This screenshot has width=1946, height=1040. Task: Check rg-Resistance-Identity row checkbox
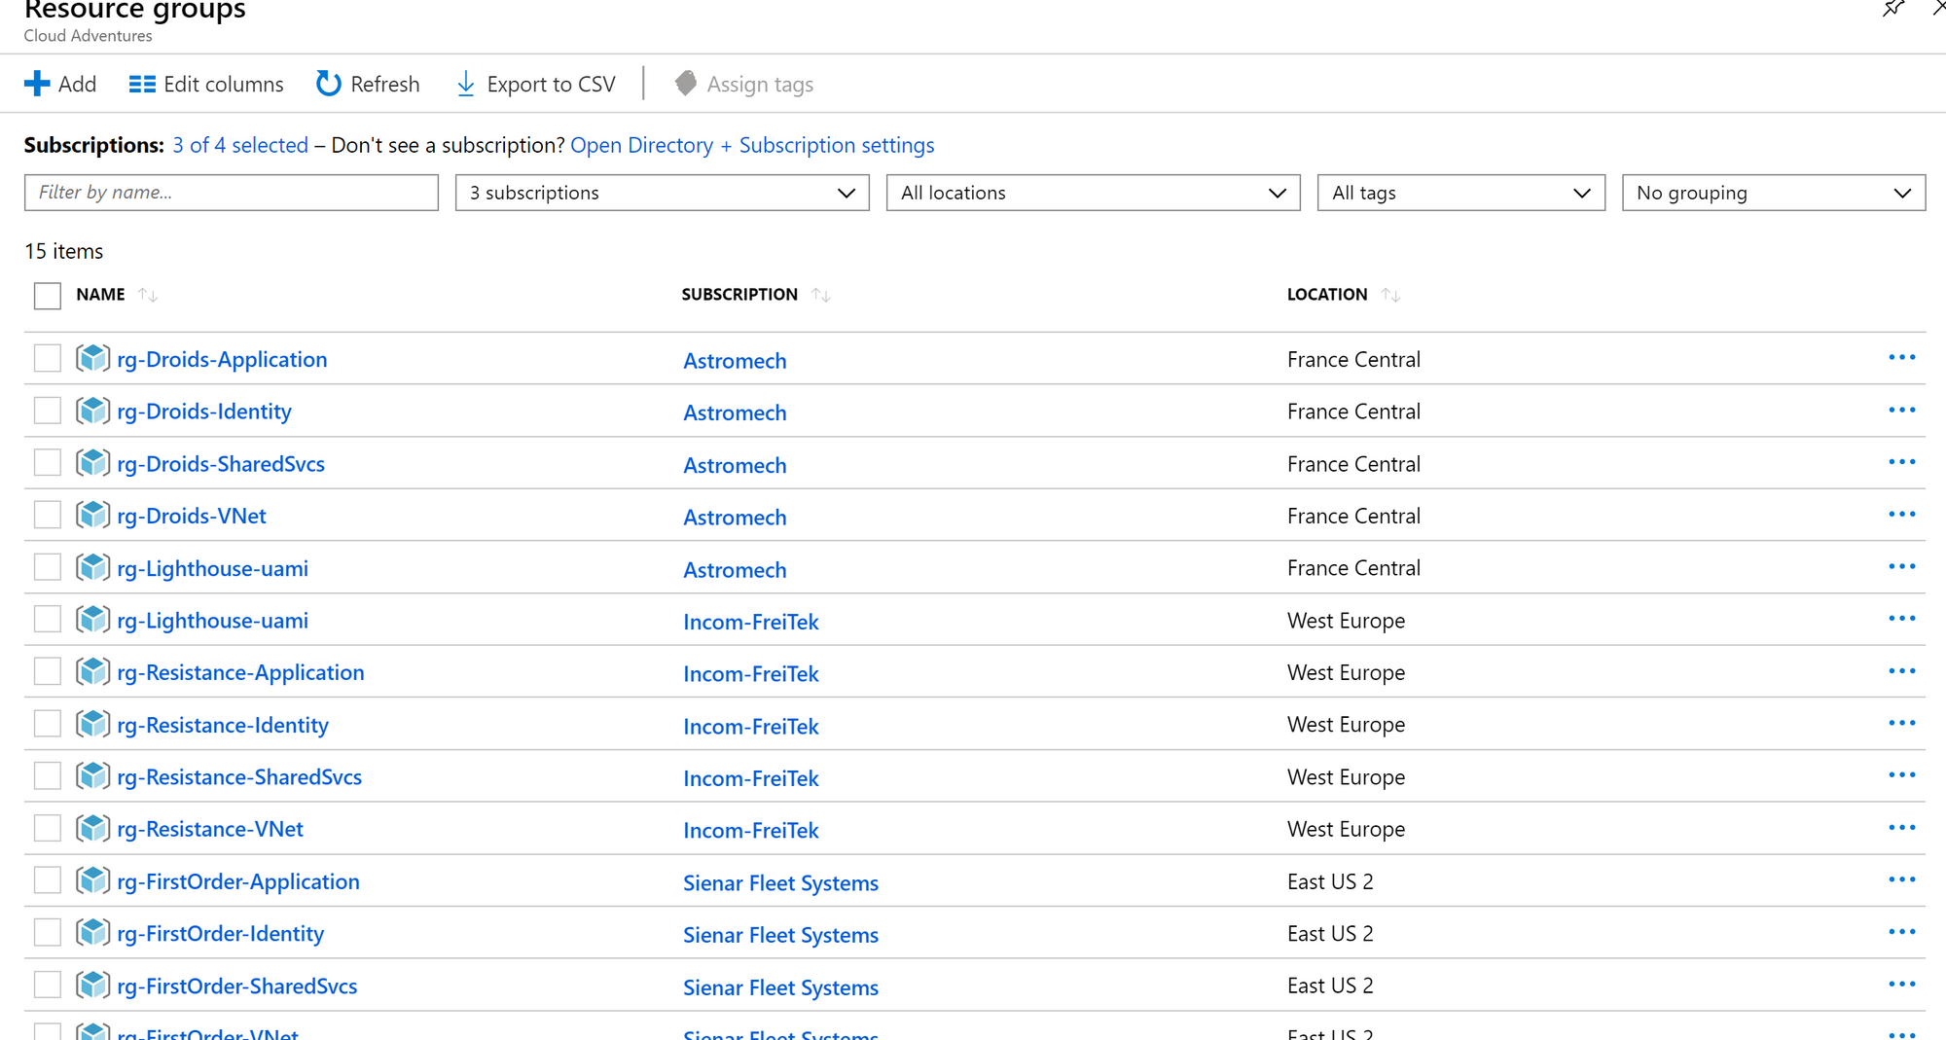[x=48, y=724]
